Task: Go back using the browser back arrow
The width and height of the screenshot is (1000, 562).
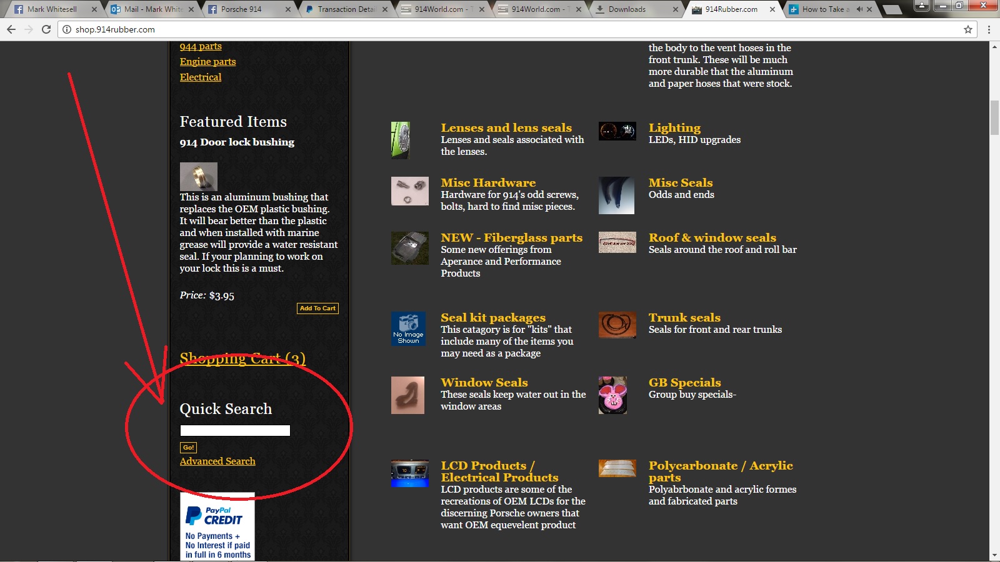Action: click(x=11, y=29)
